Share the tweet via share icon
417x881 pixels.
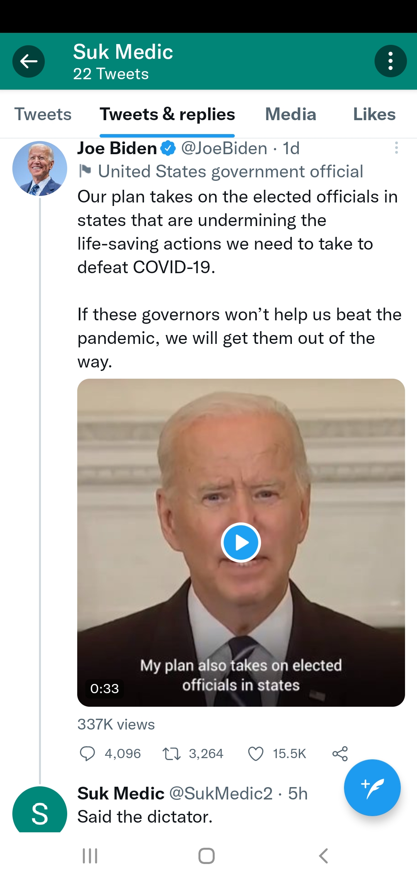point(340,753)
